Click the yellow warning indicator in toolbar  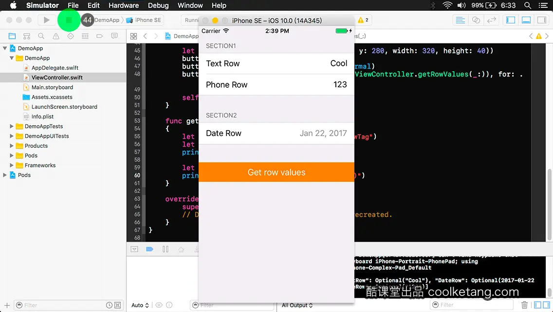coord(363,20)
